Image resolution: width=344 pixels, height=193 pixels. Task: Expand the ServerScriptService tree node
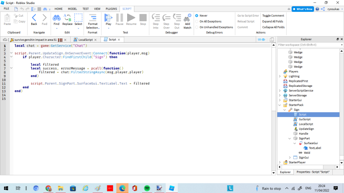point(280,90)
